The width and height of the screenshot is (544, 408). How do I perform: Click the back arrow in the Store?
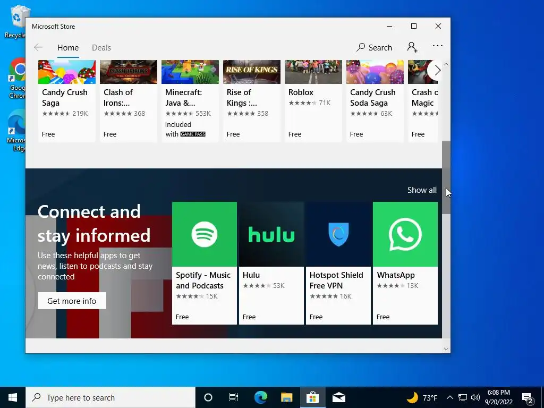point(38,47)
